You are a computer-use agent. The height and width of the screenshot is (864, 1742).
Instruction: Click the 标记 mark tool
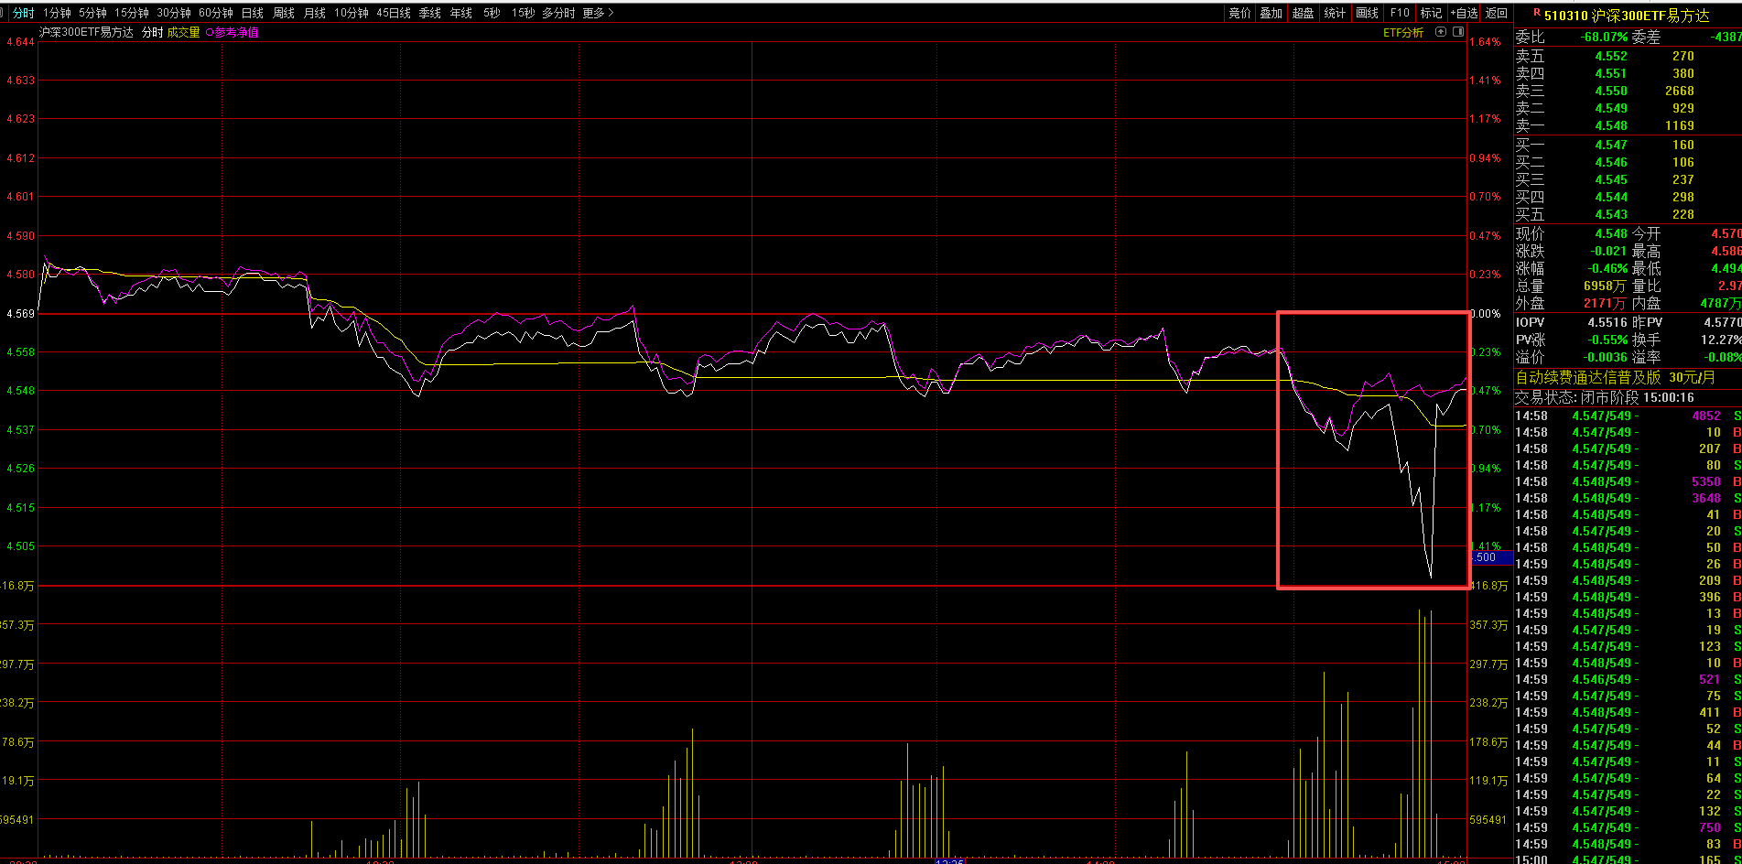1430,13
